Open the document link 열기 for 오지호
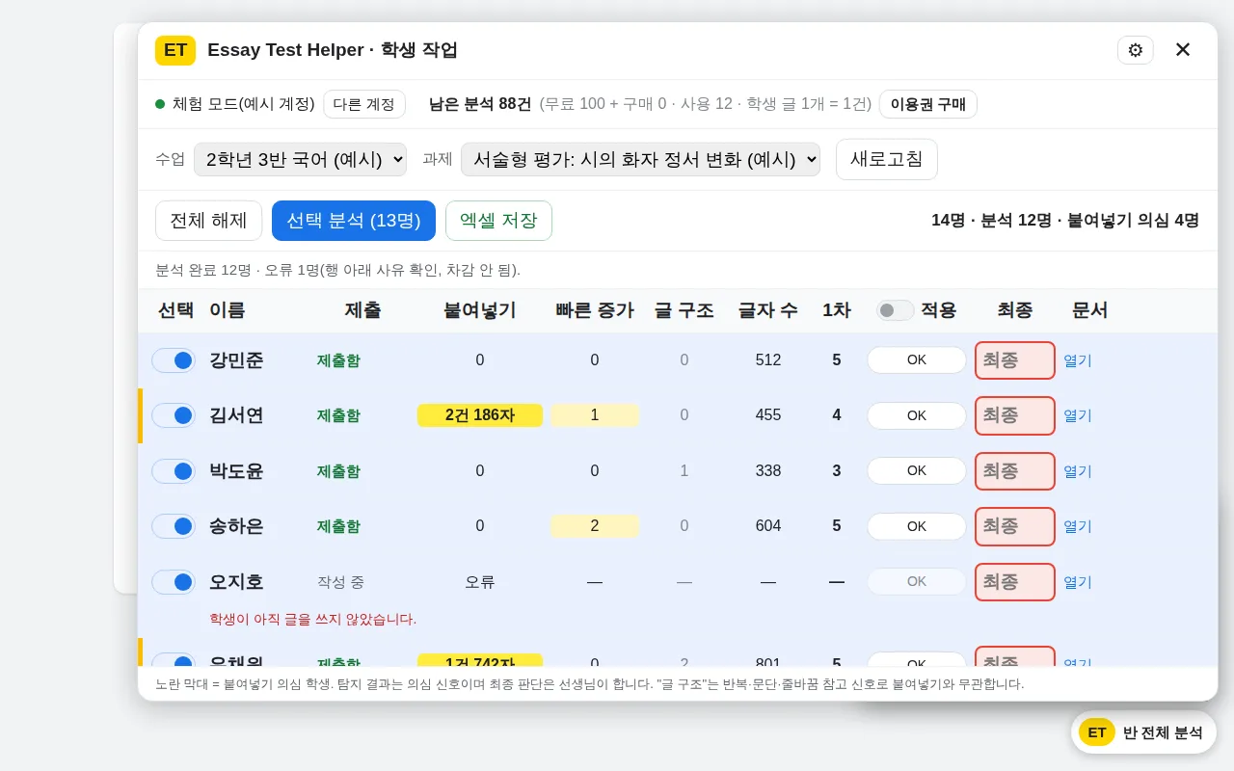Image resolution: width=1234 pixels, height=771 pixels. (1078, 582)
